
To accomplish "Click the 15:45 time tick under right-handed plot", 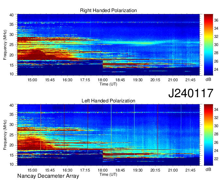I will (x=50, y=80).
